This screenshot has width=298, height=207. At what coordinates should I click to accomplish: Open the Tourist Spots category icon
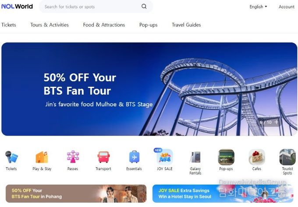[287, 157]
